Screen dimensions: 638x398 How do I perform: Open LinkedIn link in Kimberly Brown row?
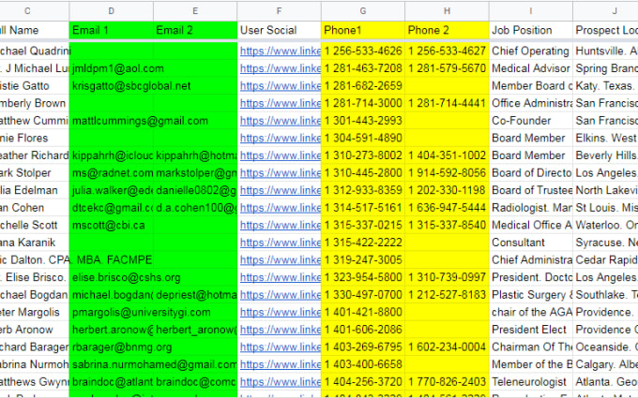click(x=280, y=104)
